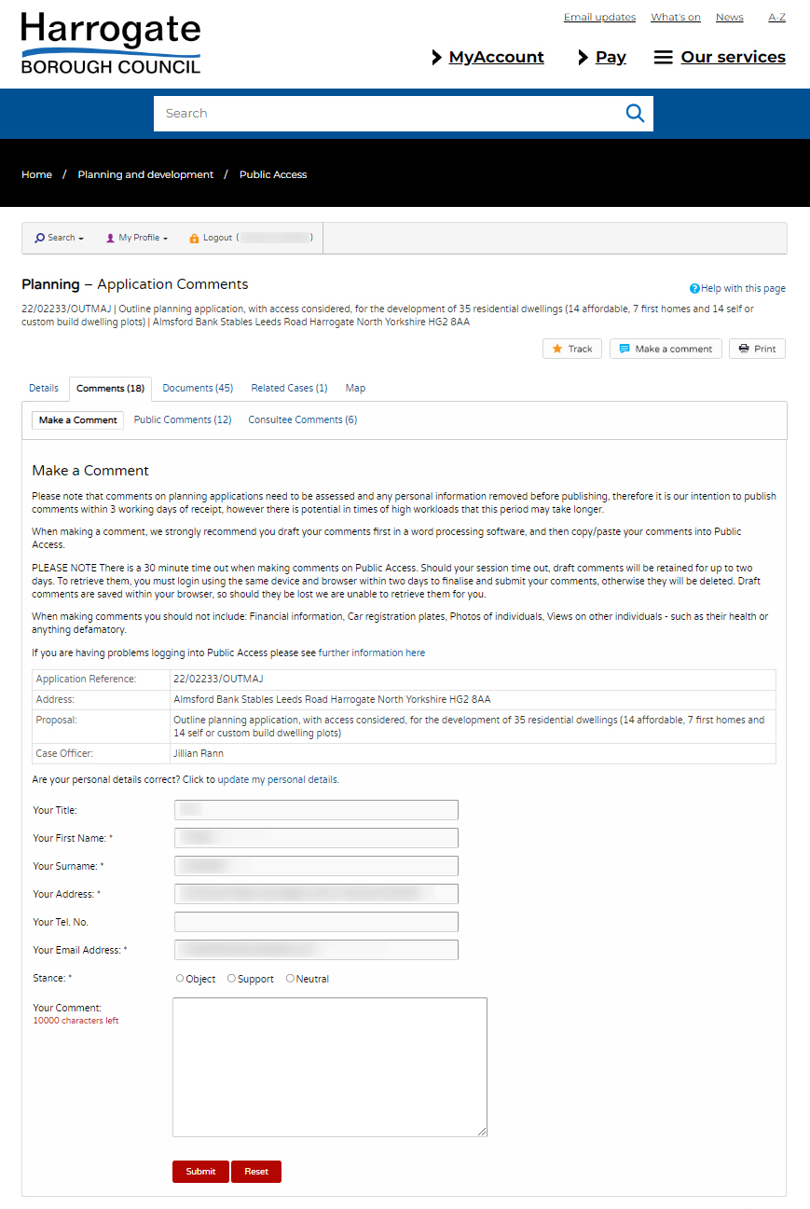Click inside the Your Comment text area
Image resolution: width=810 pixels, height=1209 pixels.
(329, 1066)
